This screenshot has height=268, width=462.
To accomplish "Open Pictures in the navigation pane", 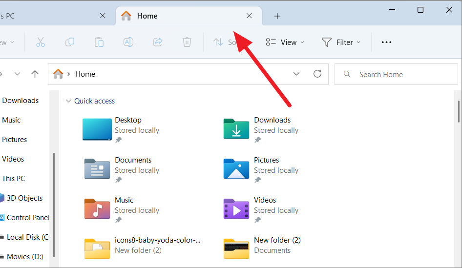I will click(15, 139).
